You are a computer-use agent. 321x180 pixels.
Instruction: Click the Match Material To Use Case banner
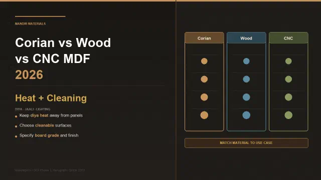tap(246, 143)
